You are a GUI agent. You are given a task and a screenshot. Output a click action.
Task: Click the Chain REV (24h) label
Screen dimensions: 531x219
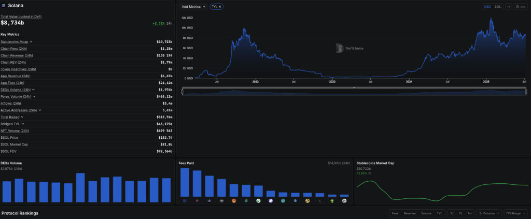(x=13, y=62)
